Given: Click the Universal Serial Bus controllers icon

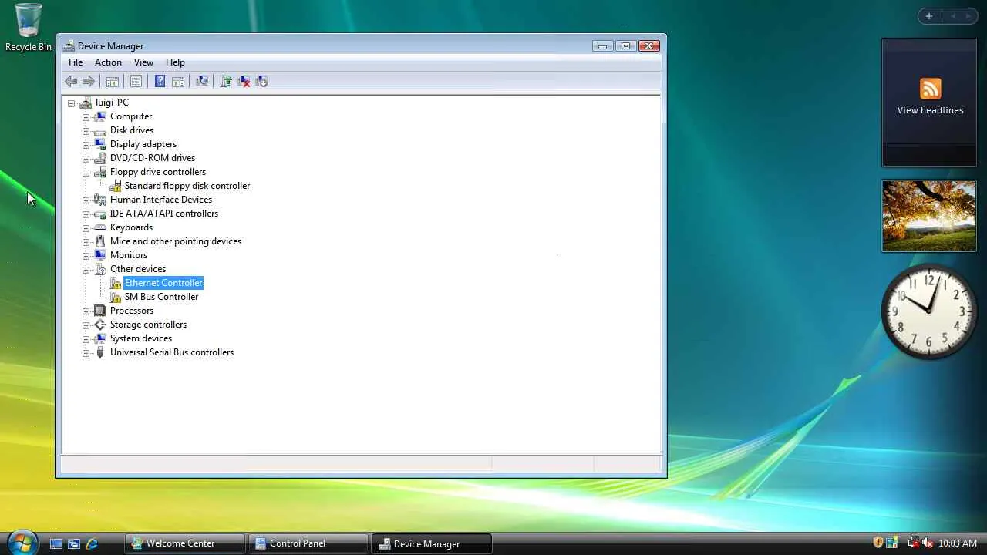Looking at the screenshot, I should [99, 352].
